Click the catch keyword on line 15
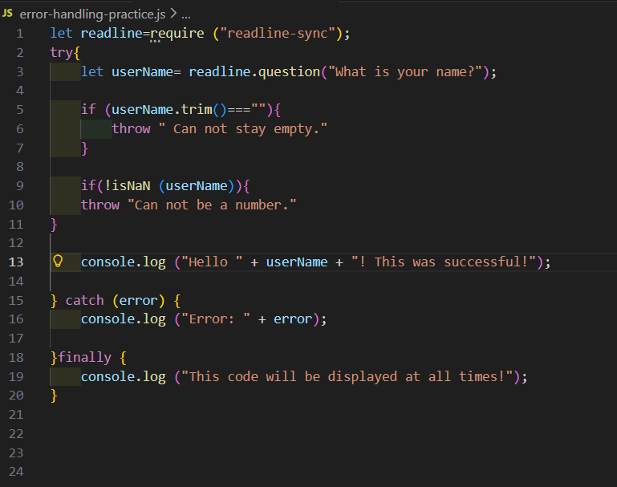The image size is (617, 487). (84, 300)
